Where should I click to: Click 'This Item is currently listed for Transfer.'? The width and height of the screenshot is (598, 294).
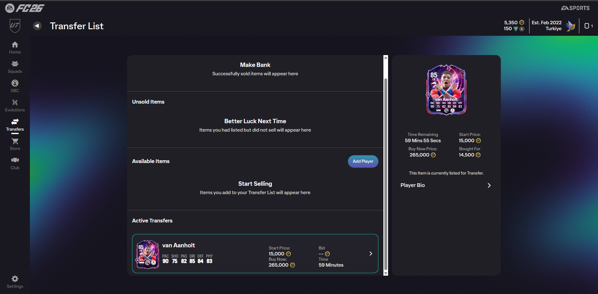(x=446, y=173)
